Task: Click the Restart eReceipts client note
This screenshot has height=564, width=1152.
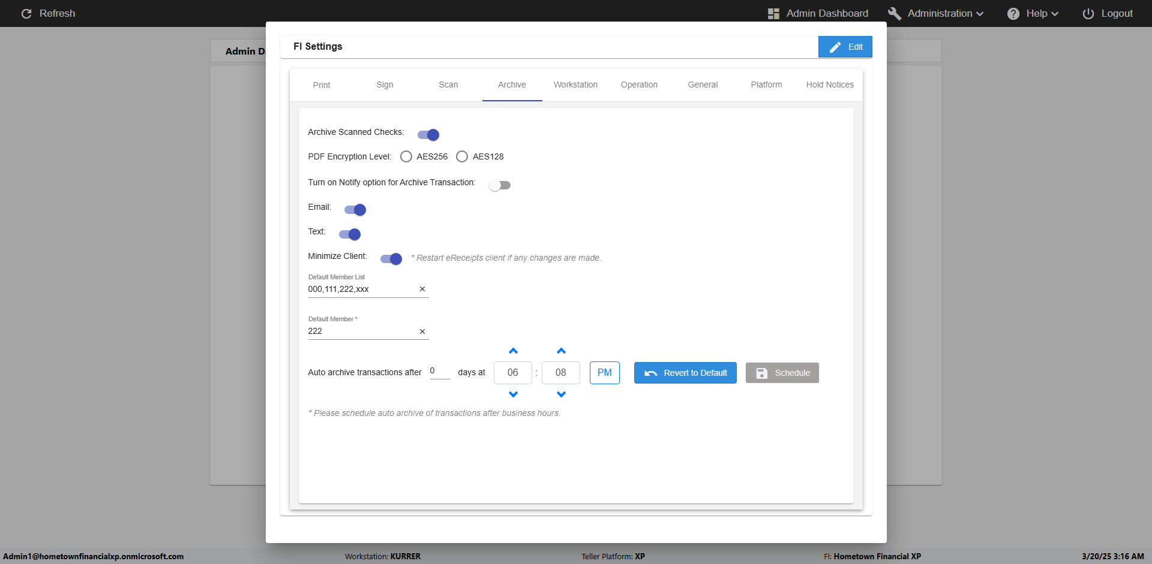Action: coord(506,258)
